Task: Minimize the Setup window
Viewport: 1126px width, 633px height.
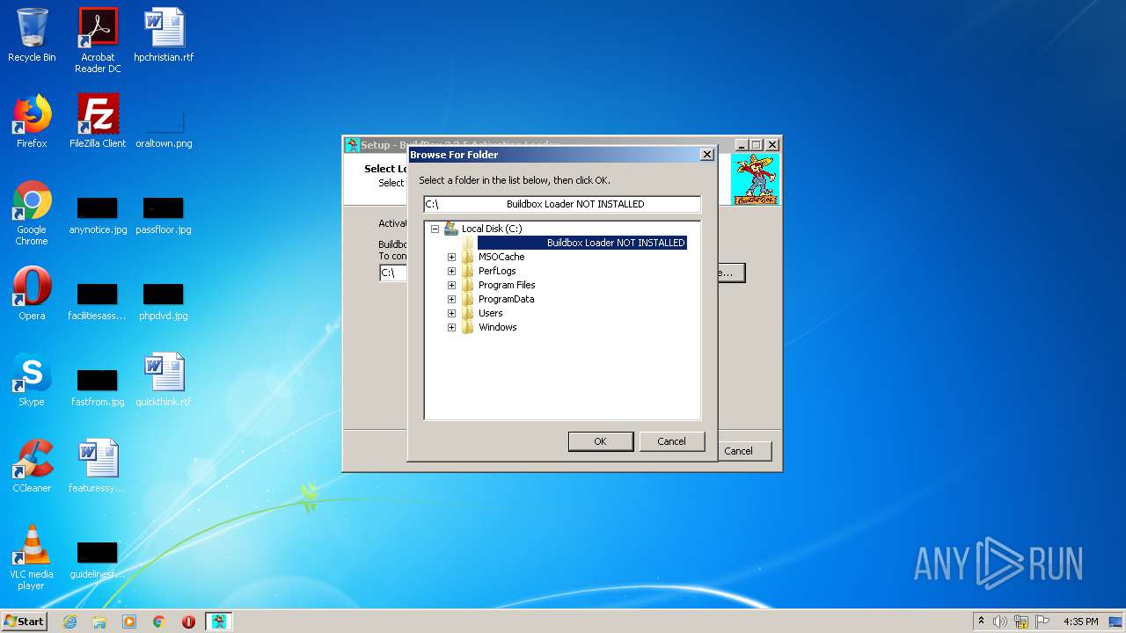Action: pos(741,145)
